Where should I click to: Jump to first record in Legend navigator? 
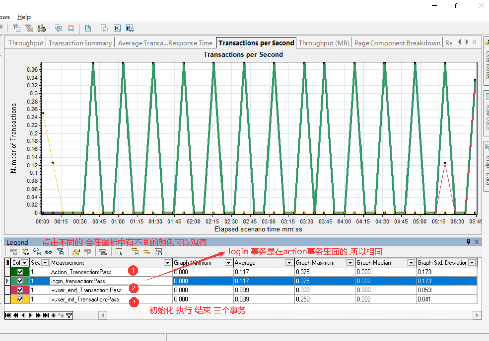[x=8, y=315]
